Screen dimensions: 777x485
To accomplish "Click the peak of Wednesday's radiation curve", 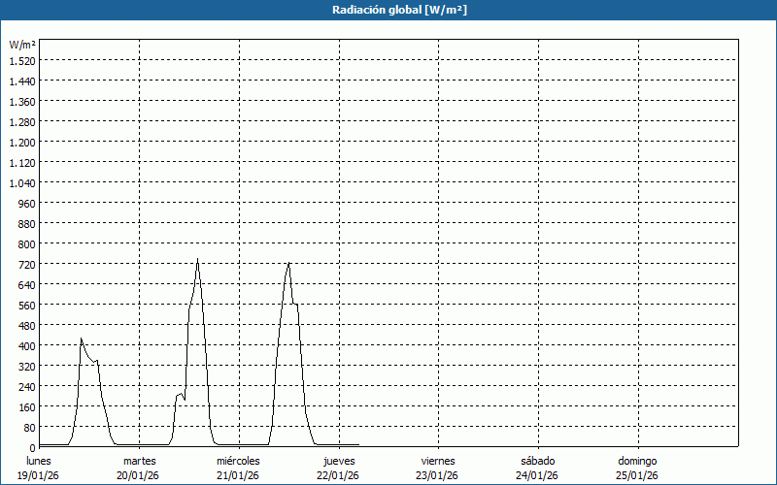I will (x=288, y=263).
